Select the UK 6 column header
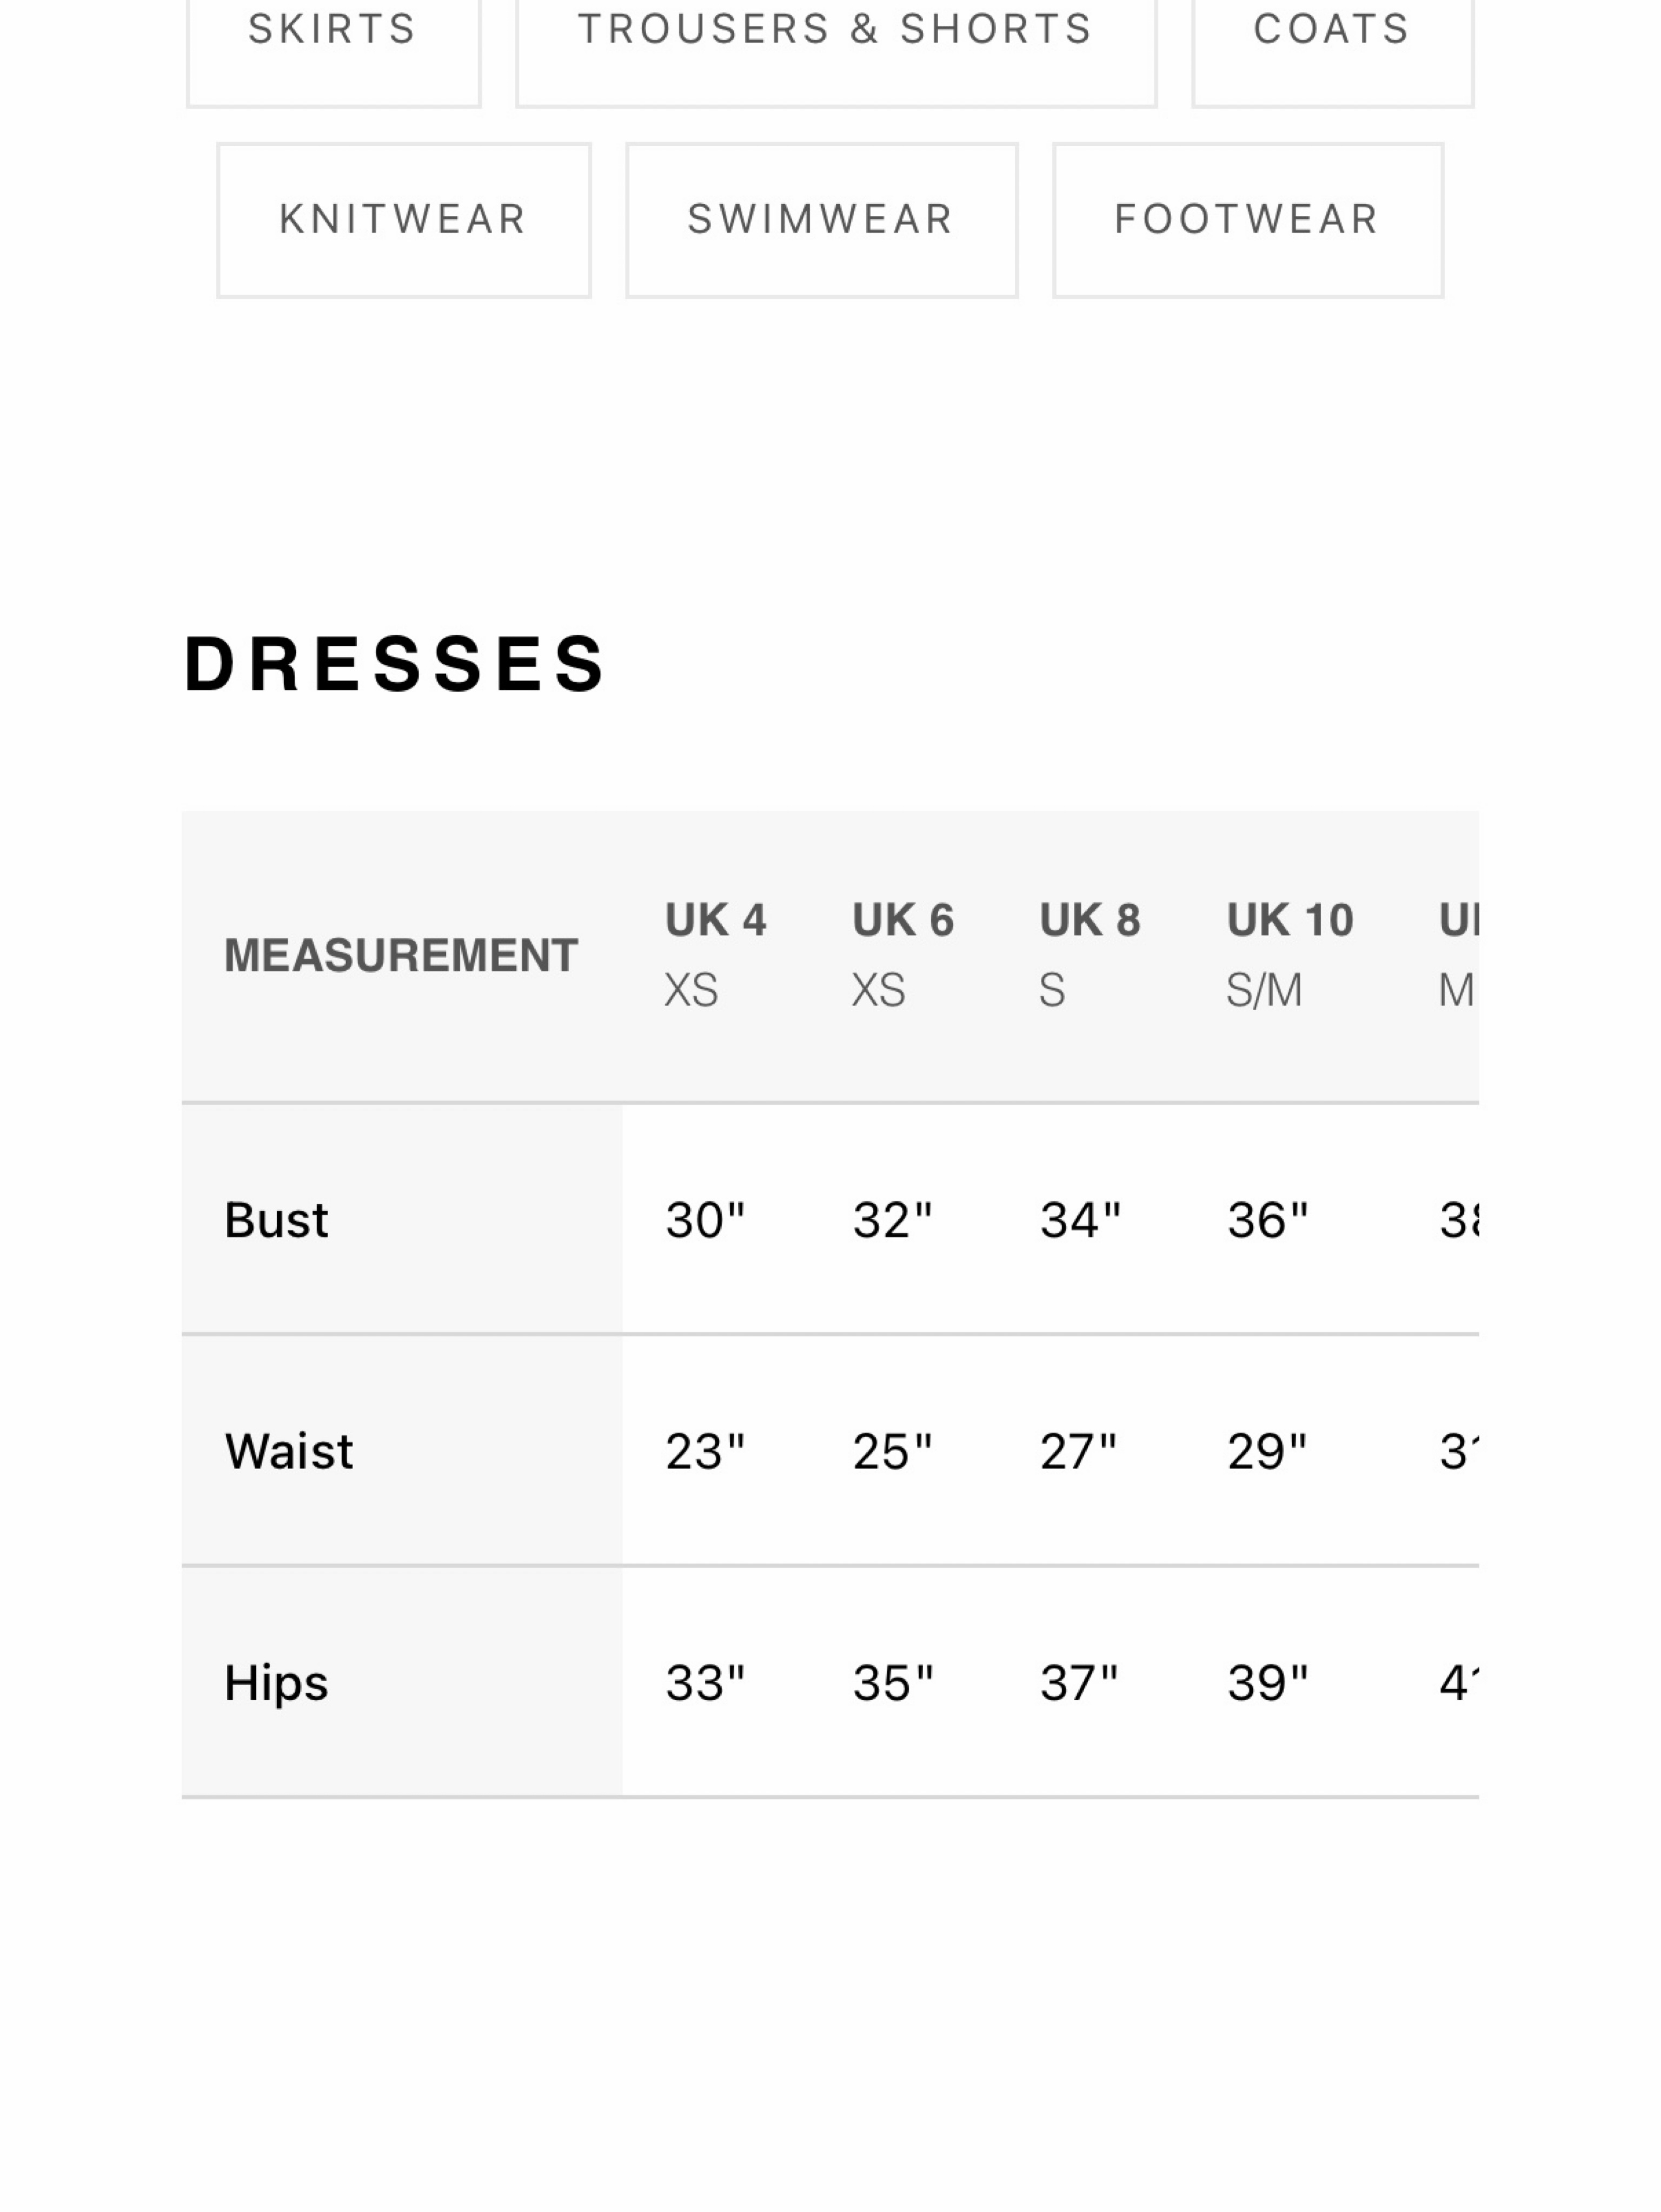The image size is (1661, 2212). (x=903, y=955)
